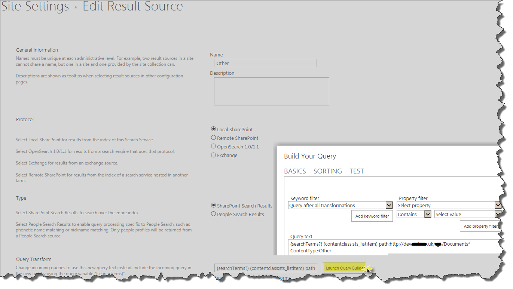Click the ContentType:Other line in query text
This screenshot has height=289, width=513.
click(311, 250)
